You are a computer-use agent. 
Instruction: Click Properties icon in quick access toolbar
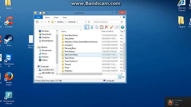(41, 13)
